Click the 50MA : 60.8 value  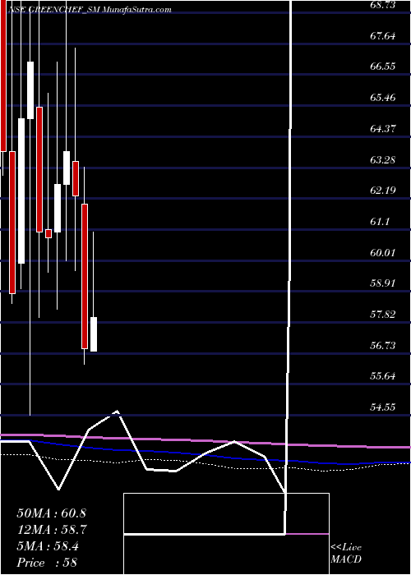point(51,513)
